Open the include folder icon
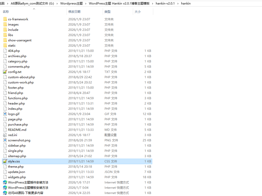 (5, 30)
